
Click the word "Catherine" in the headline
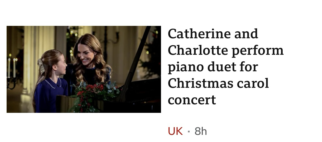tap(199, 34)
